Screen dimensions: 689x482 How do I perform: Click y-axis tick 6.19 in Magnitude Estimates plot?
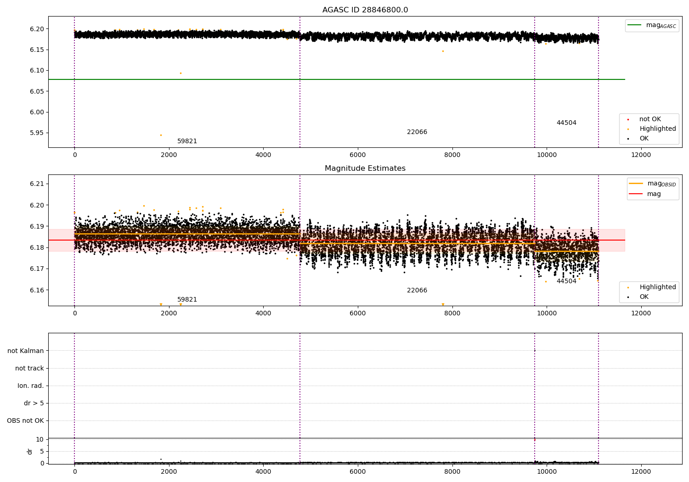pos(36,227)
